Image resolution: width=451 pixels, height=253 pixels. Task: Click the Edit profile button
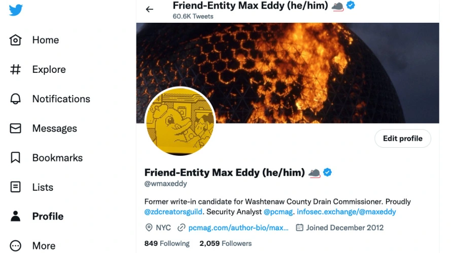pyautogui.click(x=402, y=139)
